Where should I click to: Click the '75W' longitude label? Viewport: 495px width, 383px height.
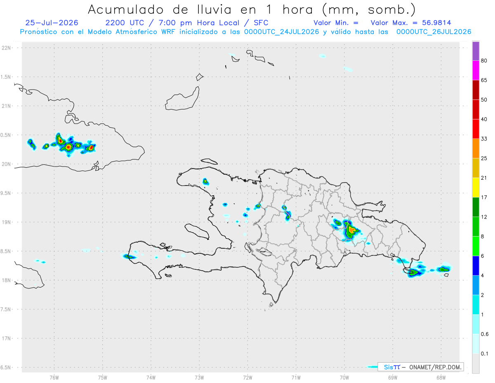(x=103, y=378)
